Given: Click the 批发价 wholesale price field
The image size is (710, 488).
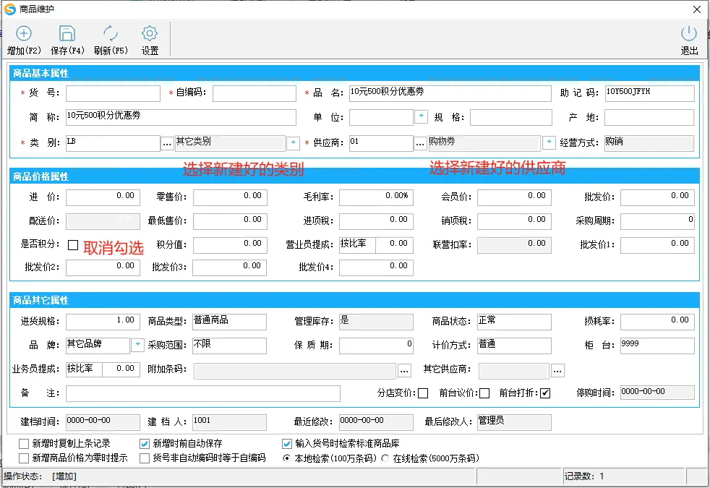Looking at the screenshot, I should click(657, 197).
